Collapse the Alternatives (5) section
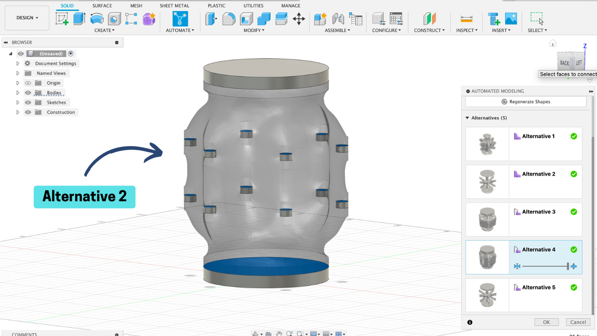Viewport: 597px width, 336px height. click(x=467, y=118)
